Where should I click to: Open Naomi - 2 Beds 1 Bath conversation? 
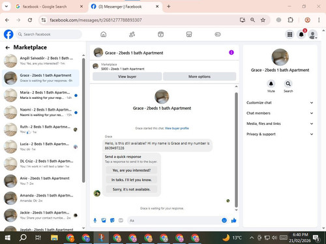click(x=41, y=113)
